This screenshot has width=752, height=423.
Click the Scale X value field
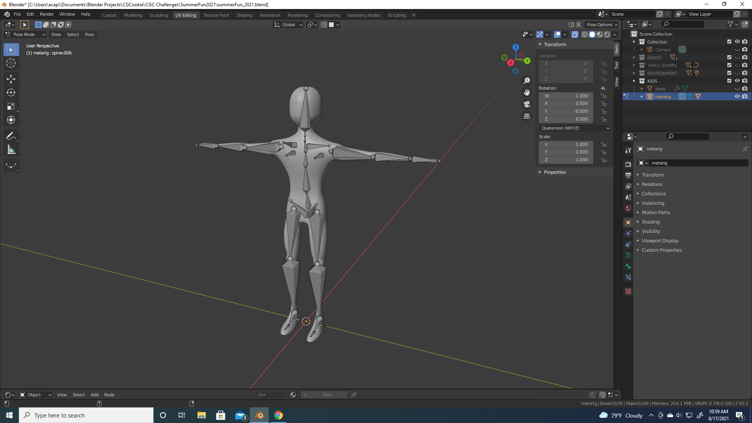coord(566,145)
